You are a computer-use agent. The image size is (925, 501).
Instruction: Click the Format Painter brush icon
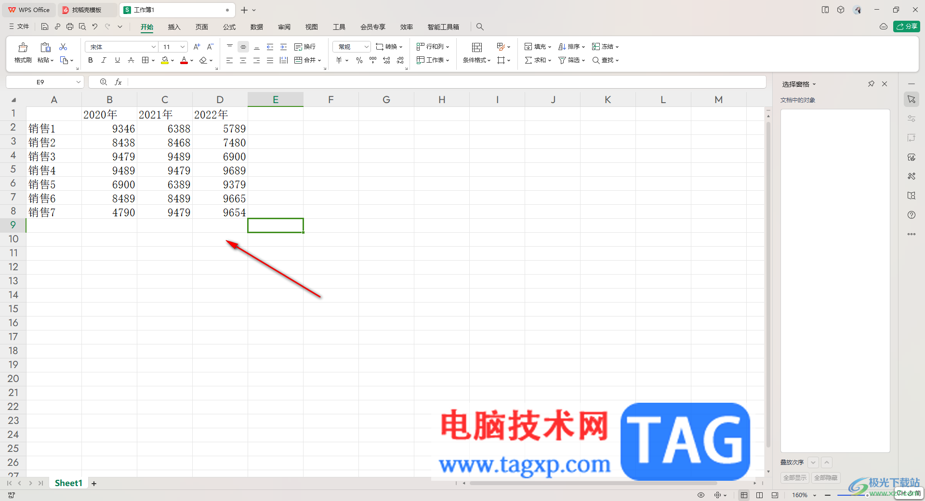[23, 47]
